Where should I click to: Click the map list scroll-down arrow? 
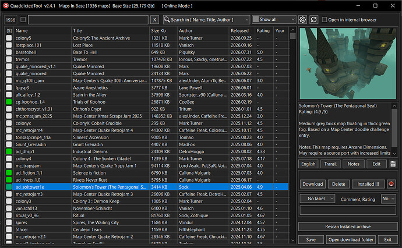293,240
